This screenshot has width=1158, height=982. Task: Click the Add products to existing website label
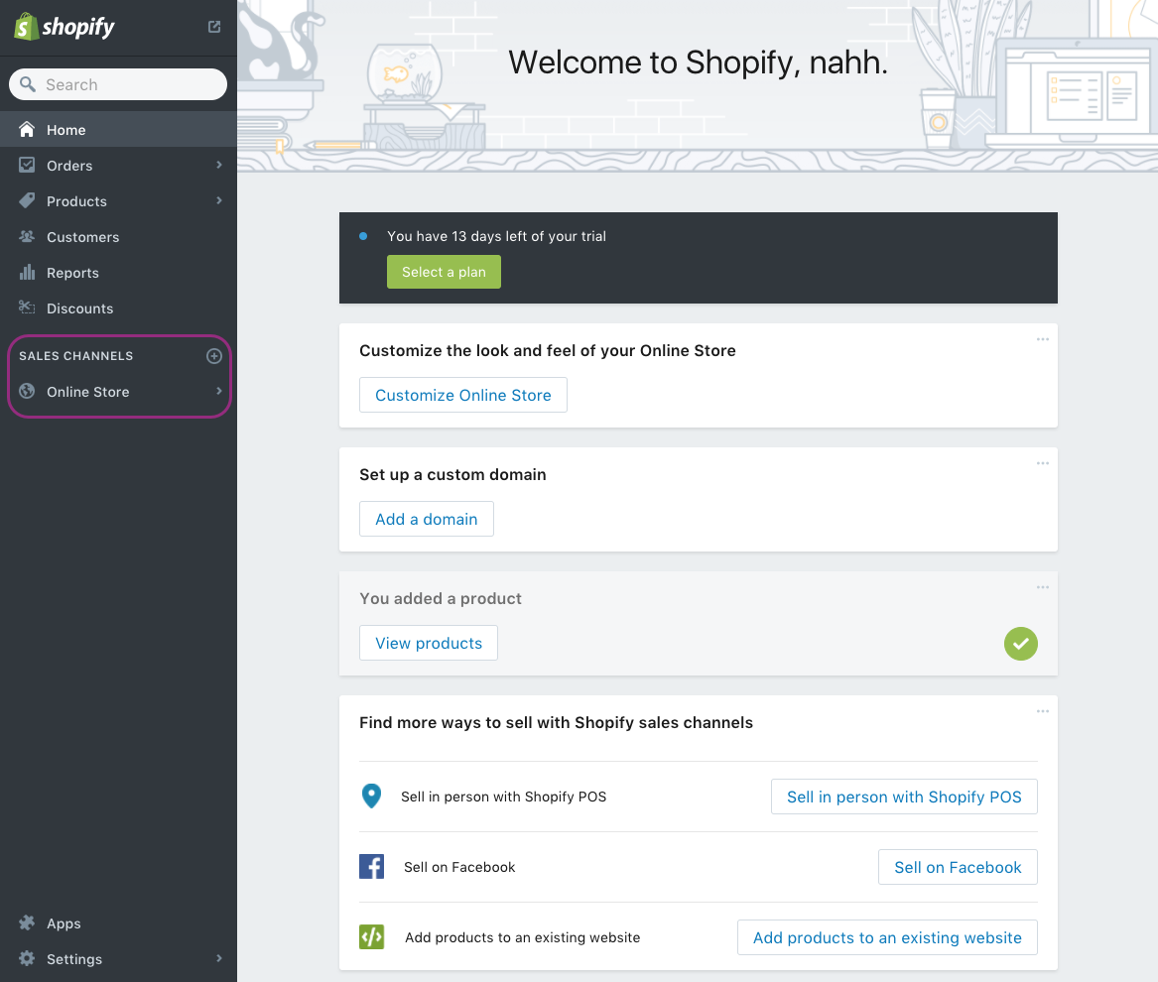(522, 937)
